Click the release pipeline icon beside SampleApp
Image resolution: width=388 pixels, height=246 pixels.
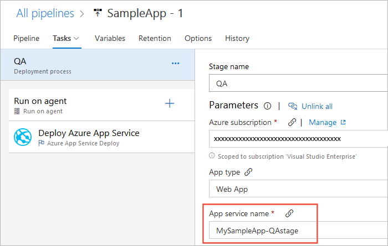98,13
